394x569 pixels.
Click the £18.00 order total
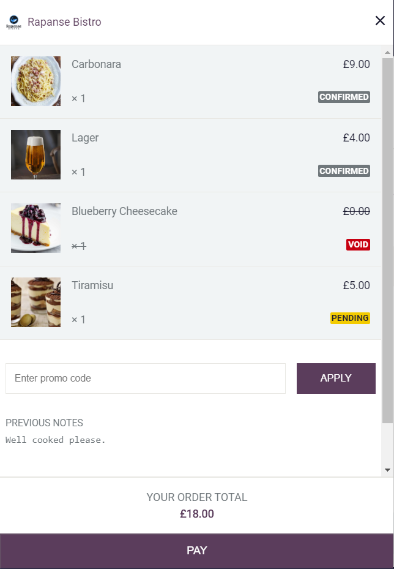197,514
